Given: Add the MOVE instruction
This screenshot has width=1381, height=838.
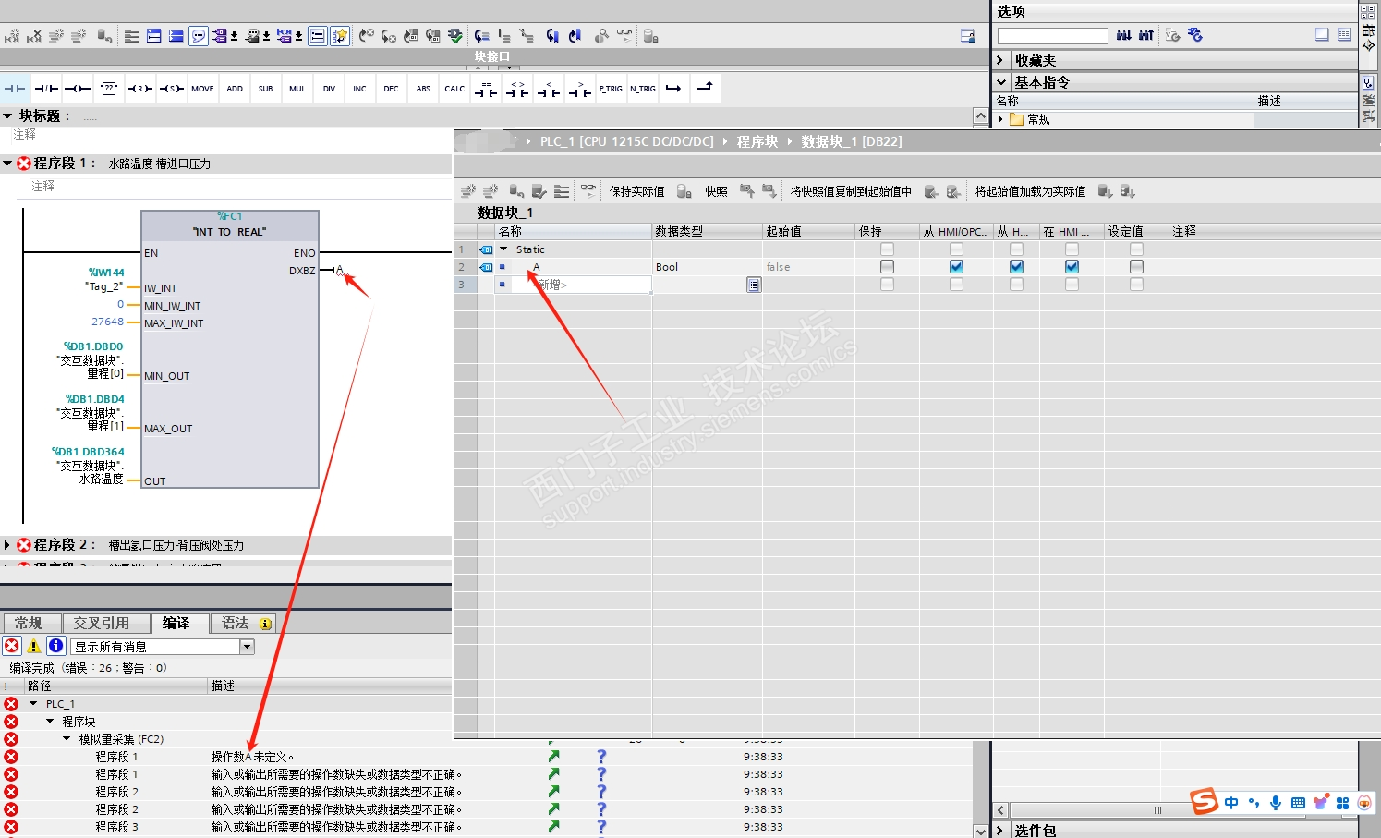Looking at the screenshot, I should [x=202, y=89].
